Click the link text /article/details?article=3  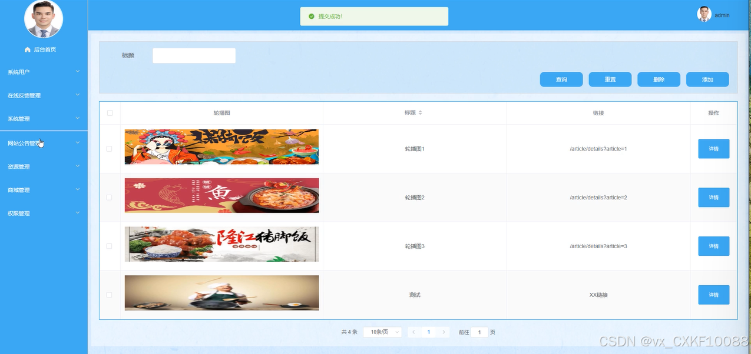point(598,246)
